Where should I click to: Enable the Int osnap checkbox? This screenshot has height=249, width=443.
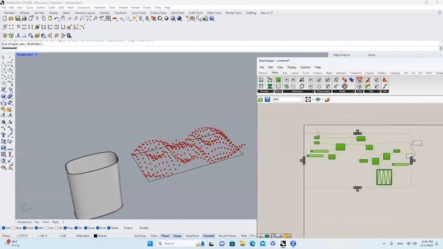click(57, 228)
